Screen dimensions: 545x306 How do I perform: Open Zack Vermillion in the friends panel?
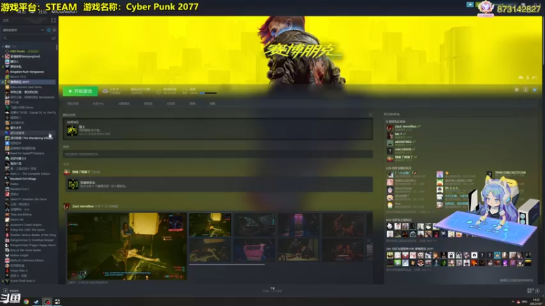click(405, 126)
